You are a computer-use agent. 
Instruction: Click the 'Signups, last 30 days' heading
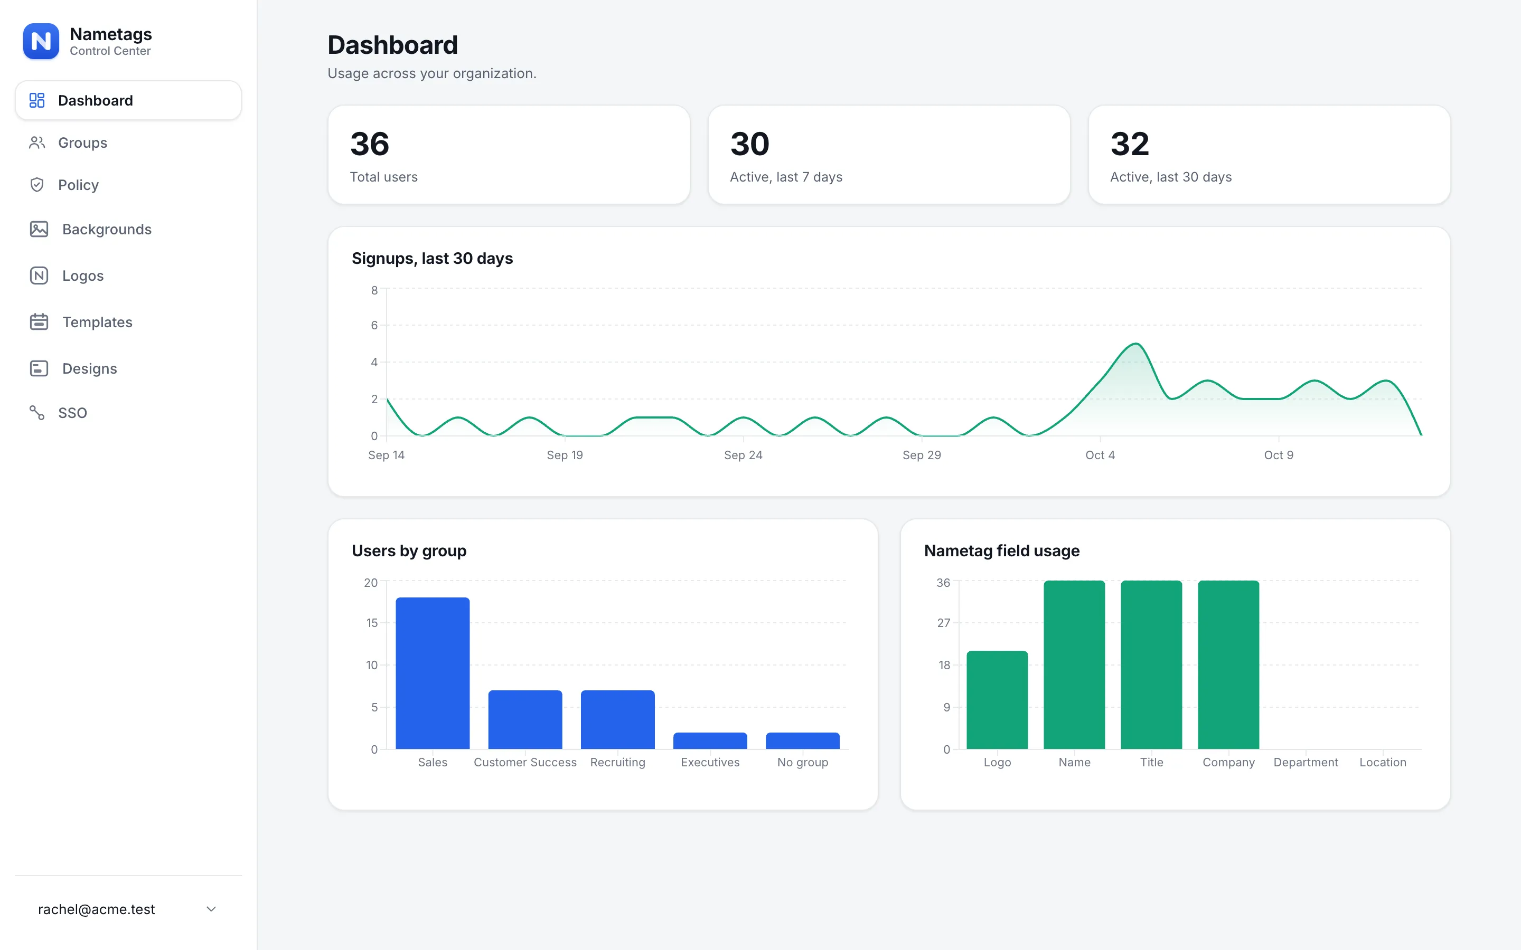pos(433,258)
